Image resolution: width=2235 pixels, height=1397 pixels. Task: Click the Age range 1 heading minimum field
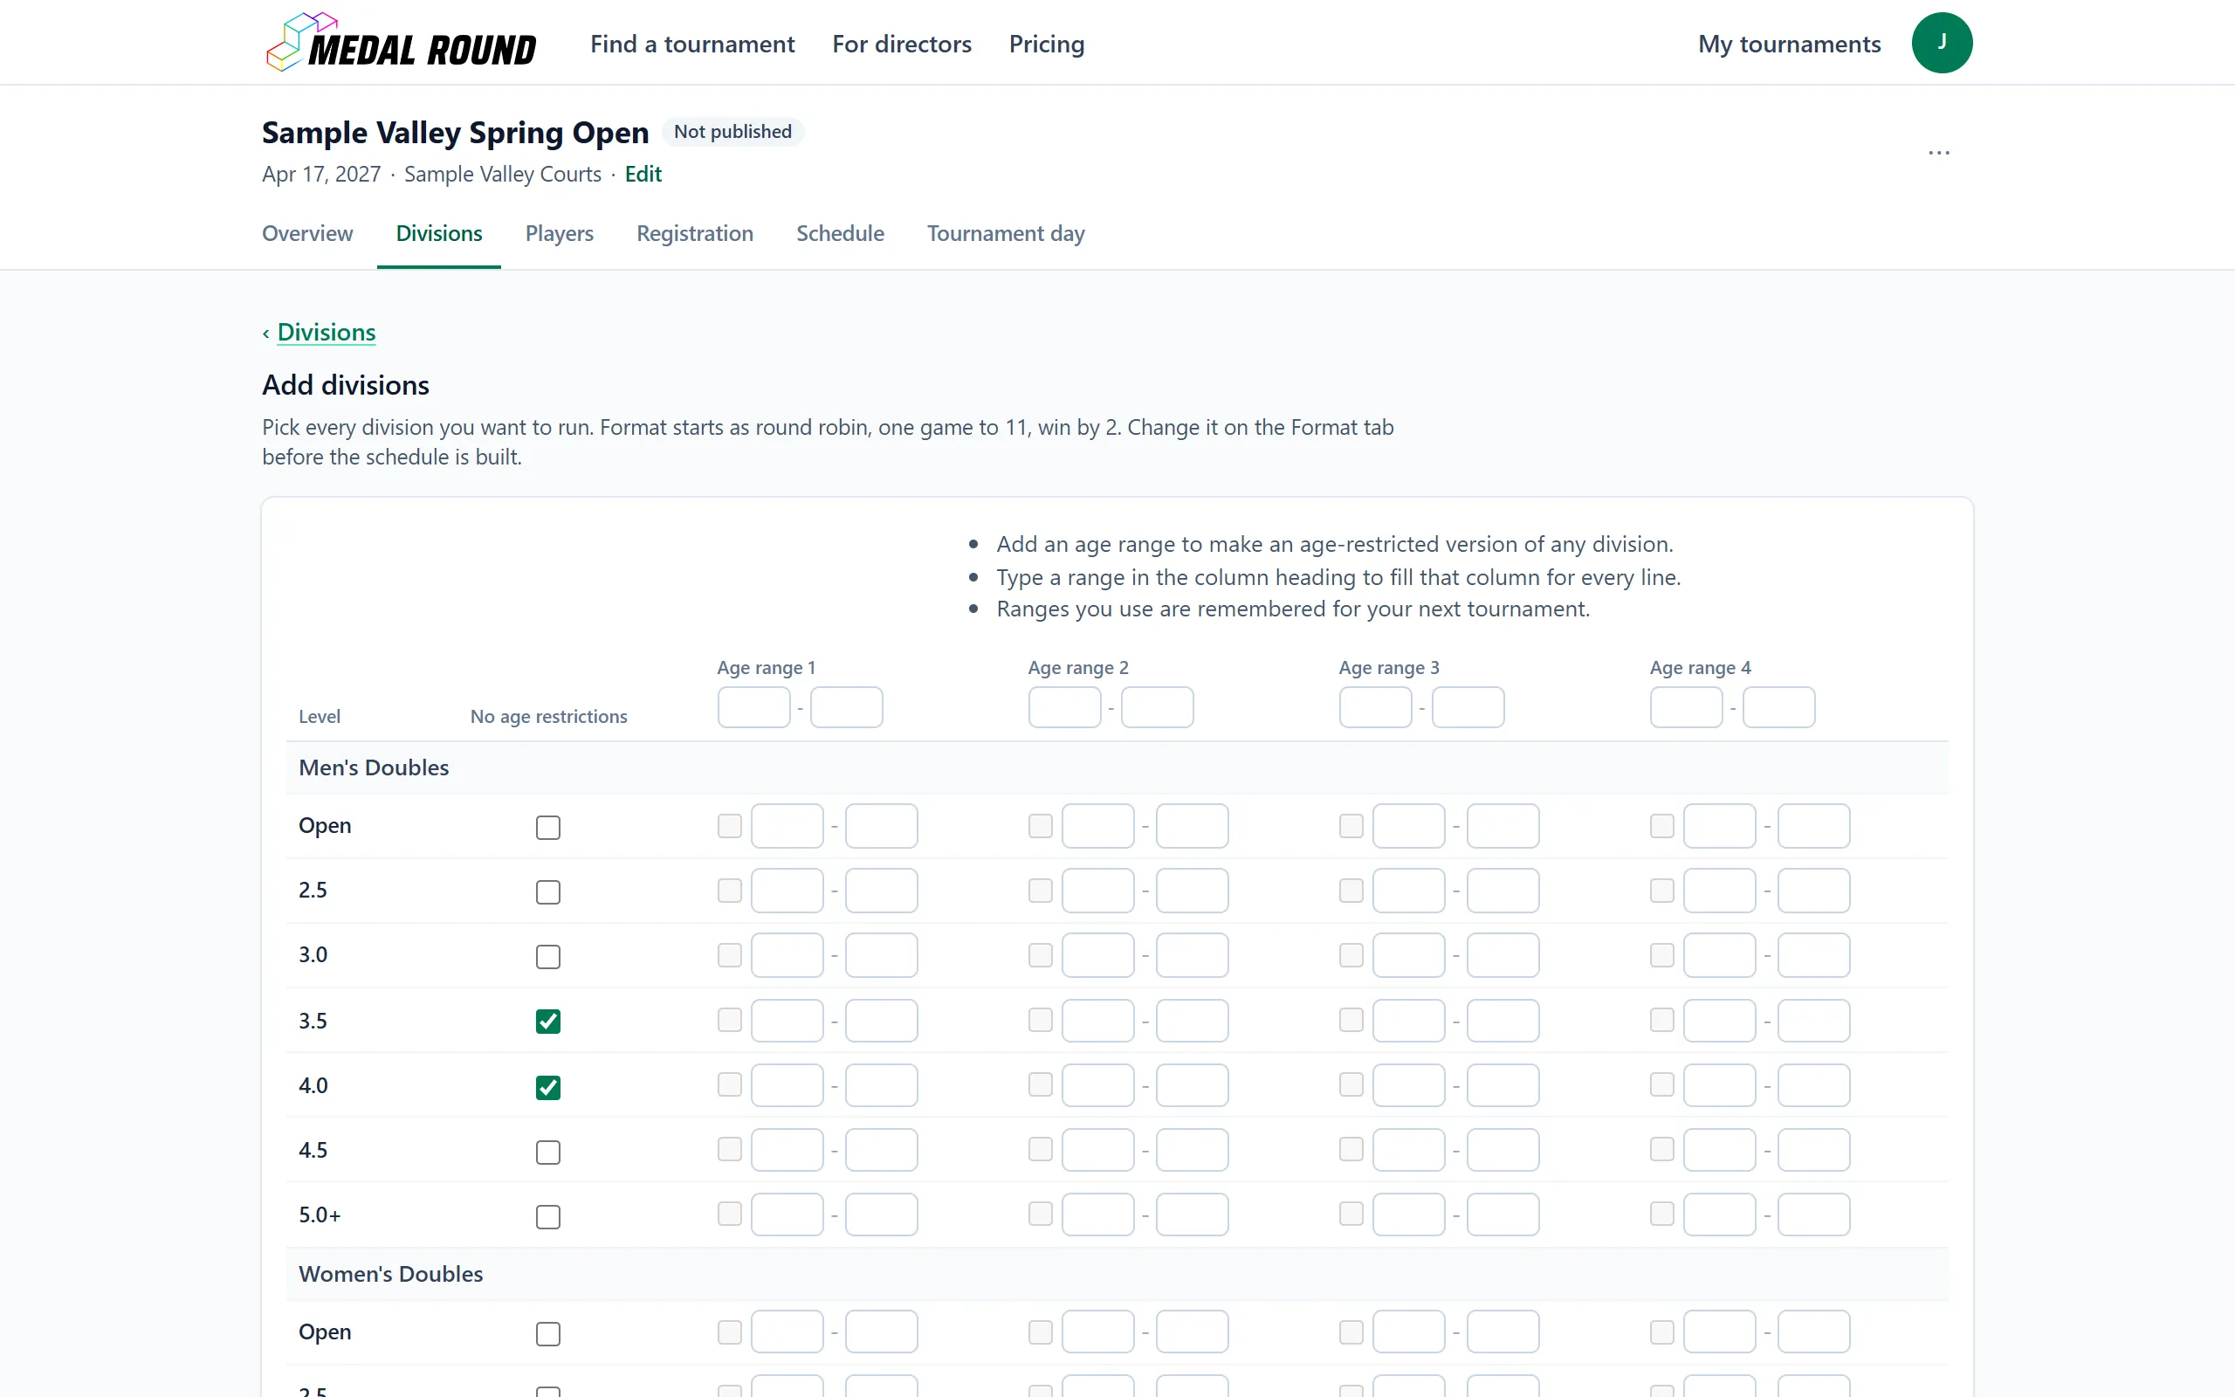[x=753, y=707]
